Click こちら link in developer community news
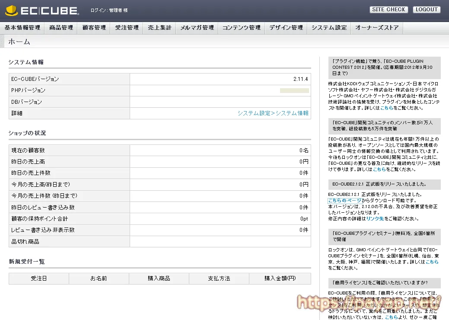The height and width of the screenshot is (320, 449). click(x=379, y=170)
